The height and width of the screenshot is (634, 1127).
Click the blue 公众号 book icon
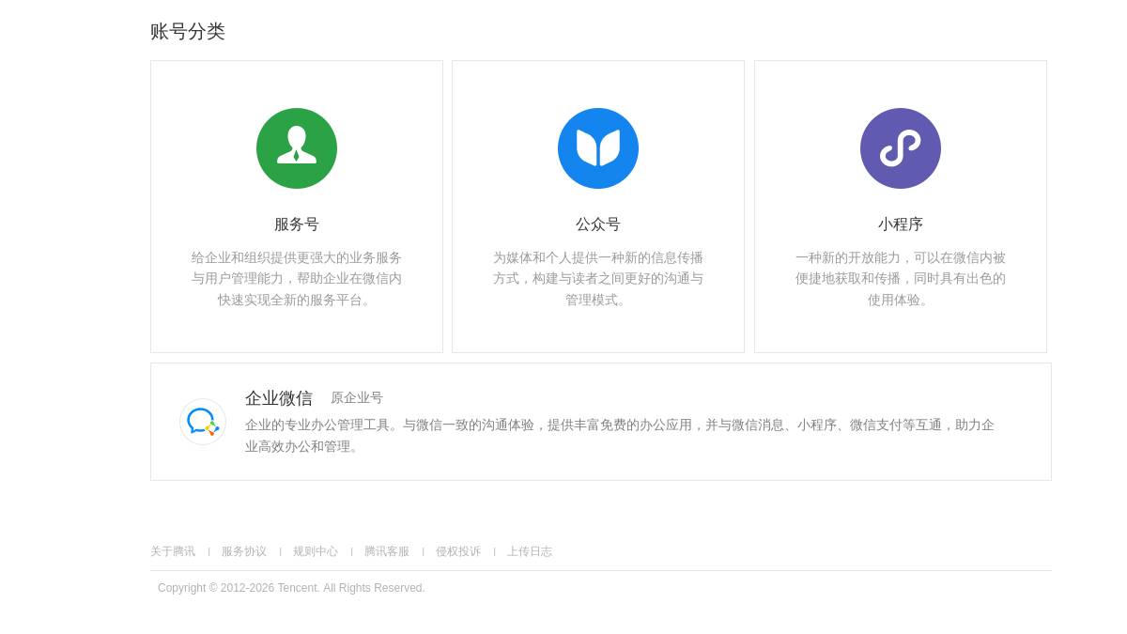598,147
